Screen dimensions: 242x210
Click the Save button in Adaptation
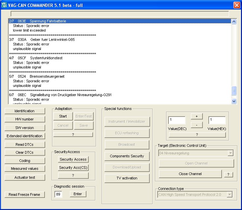(84, 125)
